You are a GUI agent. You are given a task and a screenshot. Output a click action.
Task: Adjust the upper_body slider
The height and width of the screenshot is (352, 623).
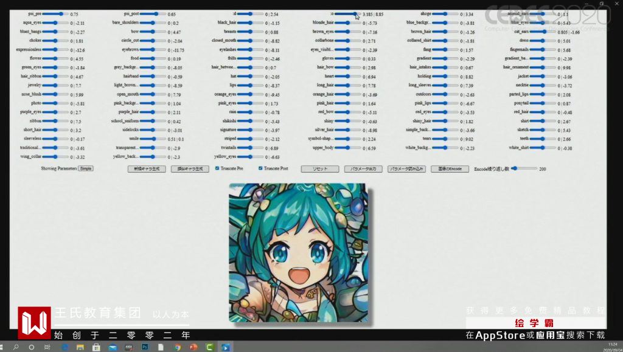pyautogui.click(x=347, y=148)
